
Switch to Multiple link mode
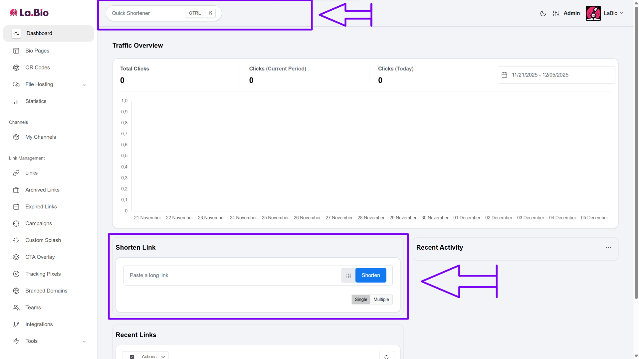381,299
